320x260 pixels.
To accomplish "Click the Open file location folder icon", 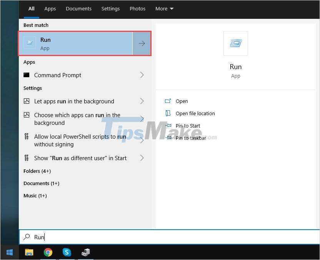I will 167,113.
